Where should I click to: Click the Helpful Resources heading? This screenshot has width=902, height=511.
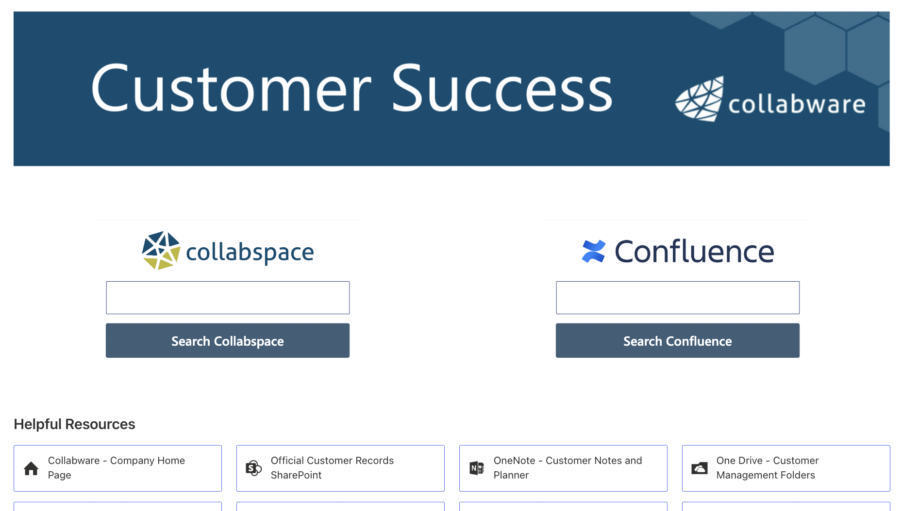click(x=74, y=424)
